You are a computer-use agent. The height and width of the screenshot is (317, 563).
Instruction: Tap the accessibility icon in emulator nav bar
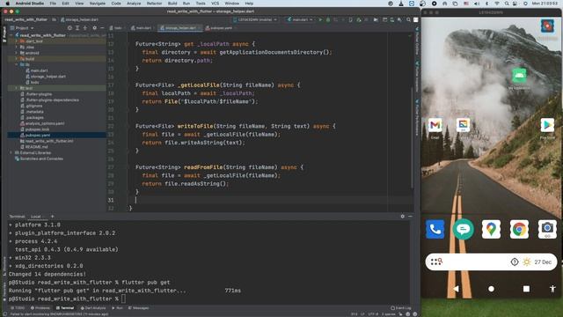(x=552, y=289)
